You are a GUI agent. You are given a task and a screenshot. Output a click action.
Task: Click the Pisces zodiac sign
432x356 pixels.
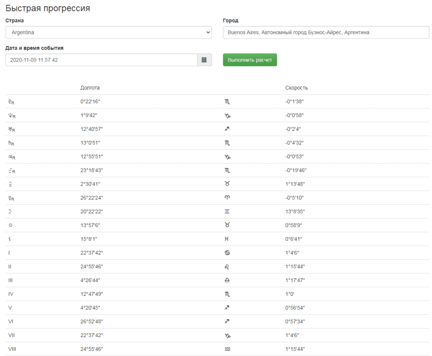click(x=227, y=239)
